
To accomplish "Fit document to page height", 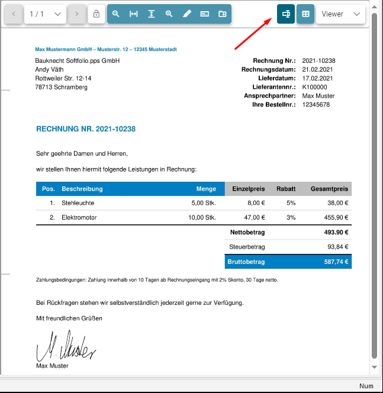I will 152,14.
